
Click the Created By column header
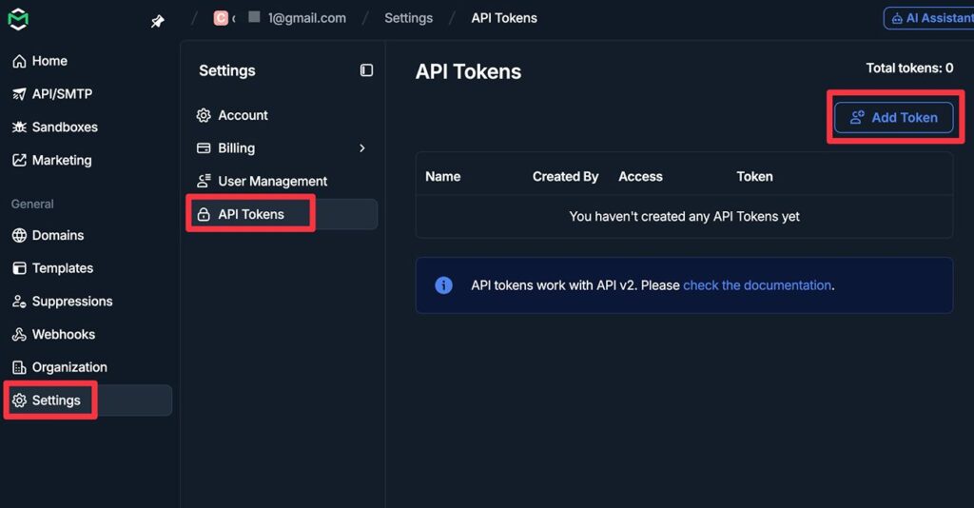pos(565,176)
